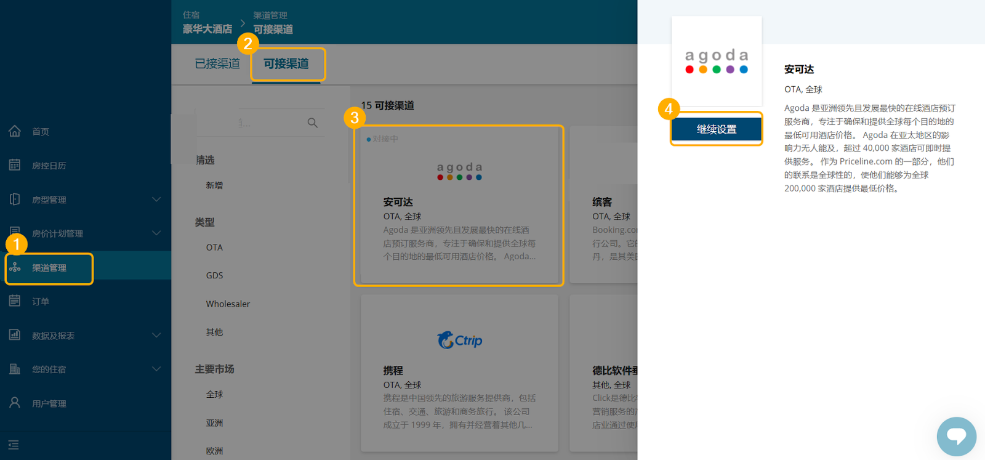
Task: Click the 订单 orders icon
Action: pos(15,301)
